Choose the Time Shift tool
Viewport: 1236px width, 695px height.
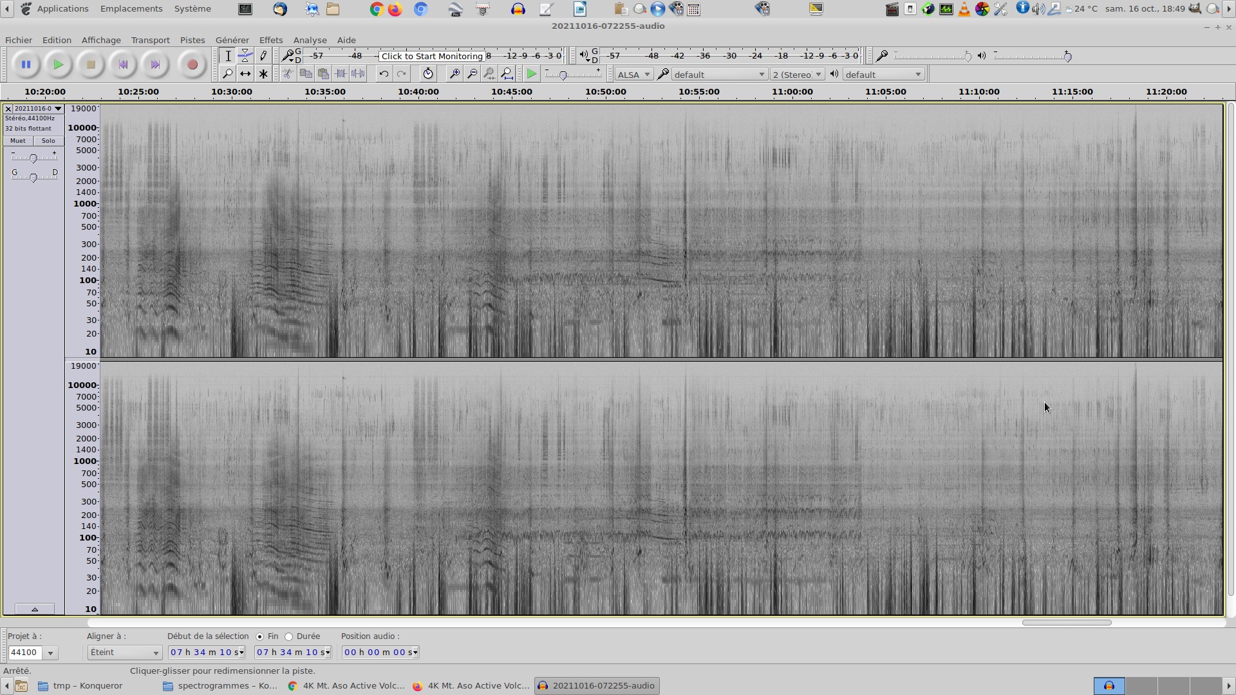(245, 74)
